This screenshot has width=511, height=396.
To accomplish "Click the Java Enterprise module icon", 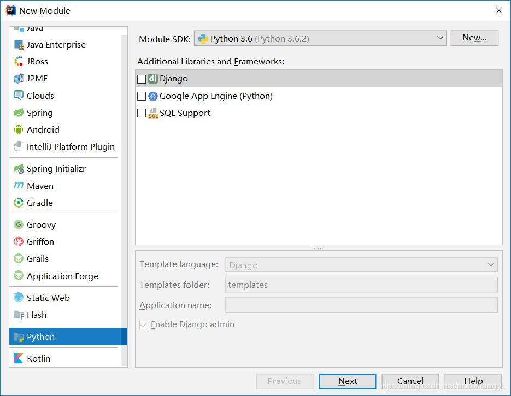I will click(x=19, y=45).
